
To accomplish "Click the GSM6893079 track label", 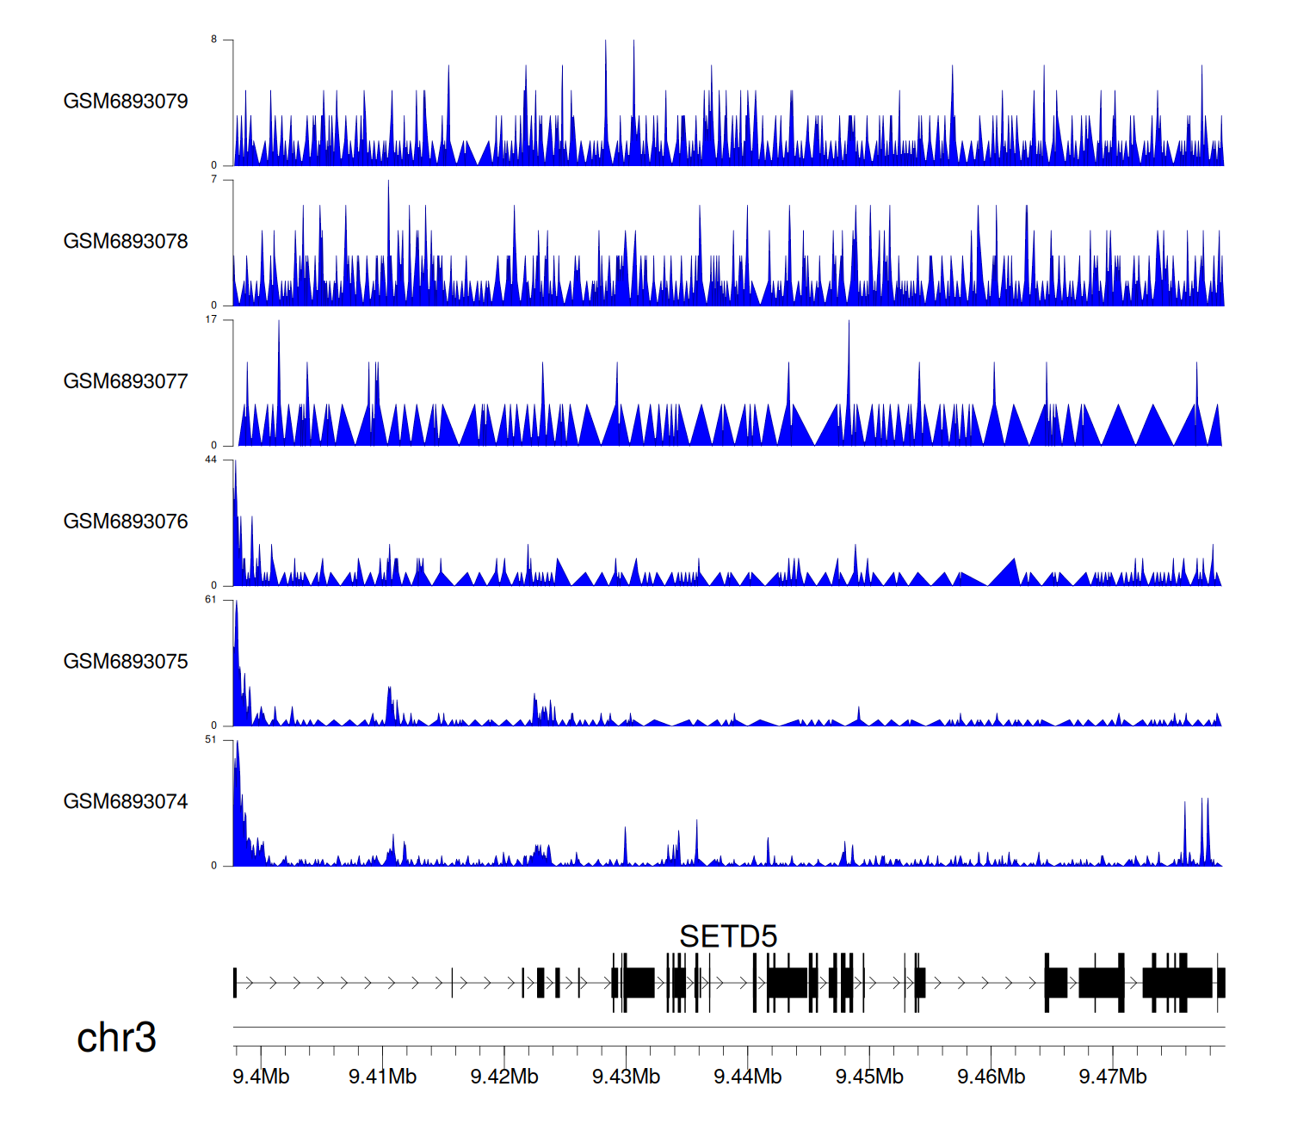I will [x=126, y=102].
